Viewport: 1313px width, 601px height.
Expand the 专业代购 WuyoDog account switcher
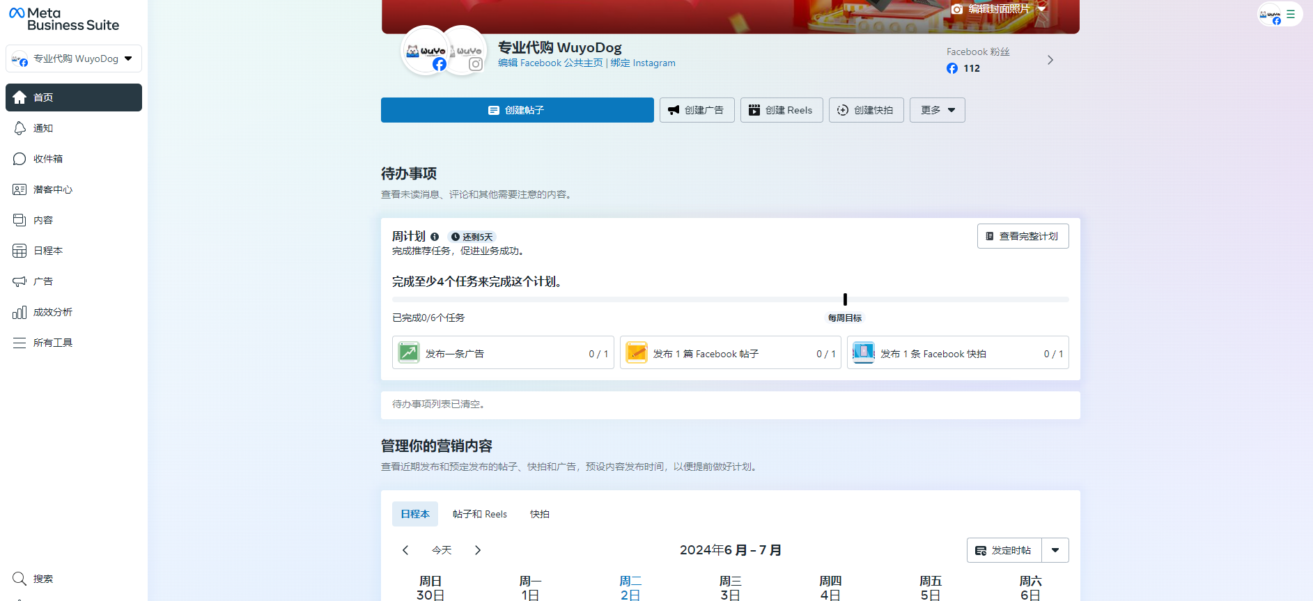(x=74, y=58)
